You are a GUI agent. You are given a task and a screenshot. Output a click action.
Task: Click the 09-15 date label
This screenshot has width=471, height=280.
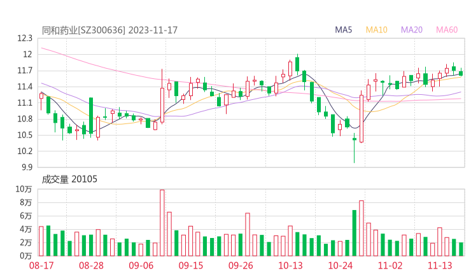tap(191, 265)
